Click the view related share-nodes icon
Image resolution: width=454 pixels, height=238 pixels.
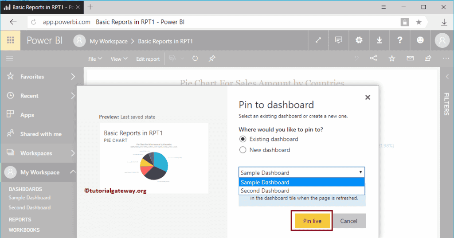(374, 59)
